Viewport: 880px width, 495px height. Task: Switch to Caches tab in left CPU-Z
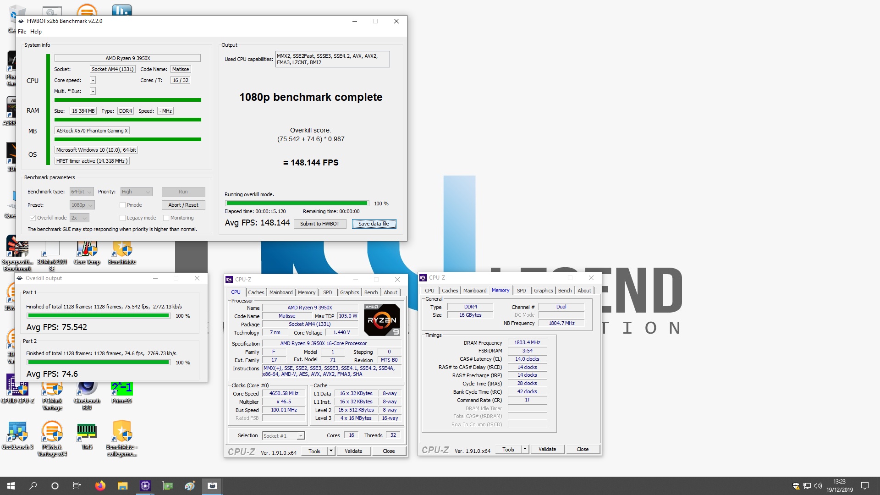pyautogui.click(x=256, y=292)
